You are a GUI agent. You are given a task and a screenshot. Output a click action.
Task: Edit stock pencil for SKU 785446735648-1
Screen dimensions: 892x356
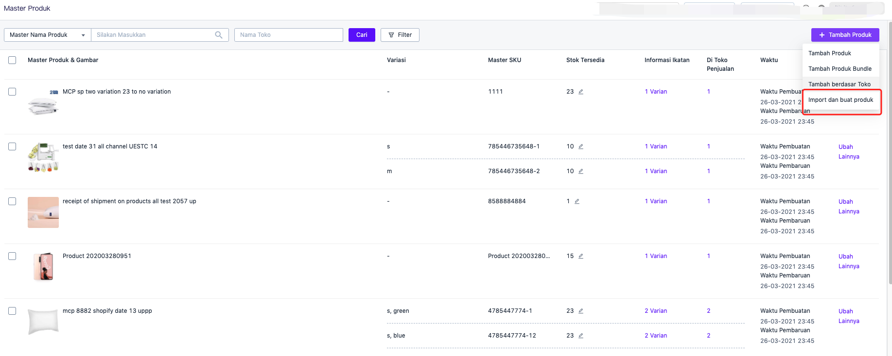[x=581, y=146]
